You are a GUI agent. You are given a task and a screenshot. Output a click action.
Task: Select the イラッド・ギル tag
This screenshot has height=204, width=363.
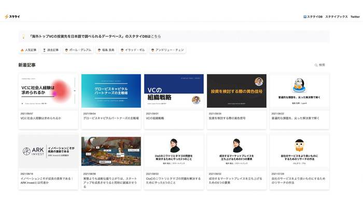[x=133, y=50]
